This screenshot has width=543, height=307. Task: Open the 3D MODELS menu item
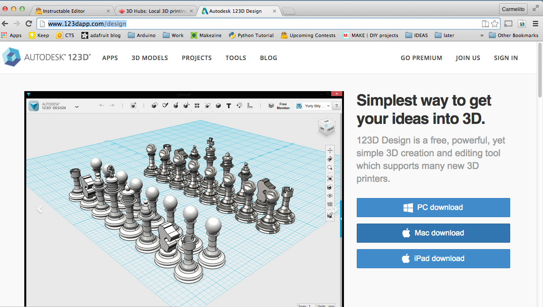tap(150, 58)
